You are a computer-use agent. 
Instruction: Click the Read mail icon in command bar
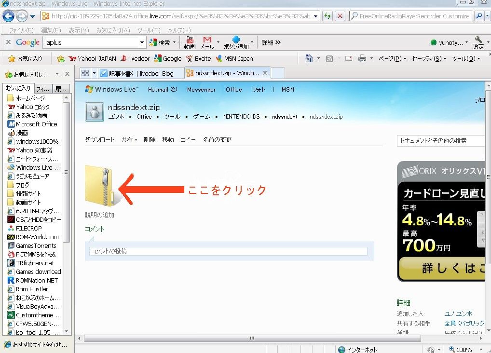pyautogui.click(x=349, y=58)
